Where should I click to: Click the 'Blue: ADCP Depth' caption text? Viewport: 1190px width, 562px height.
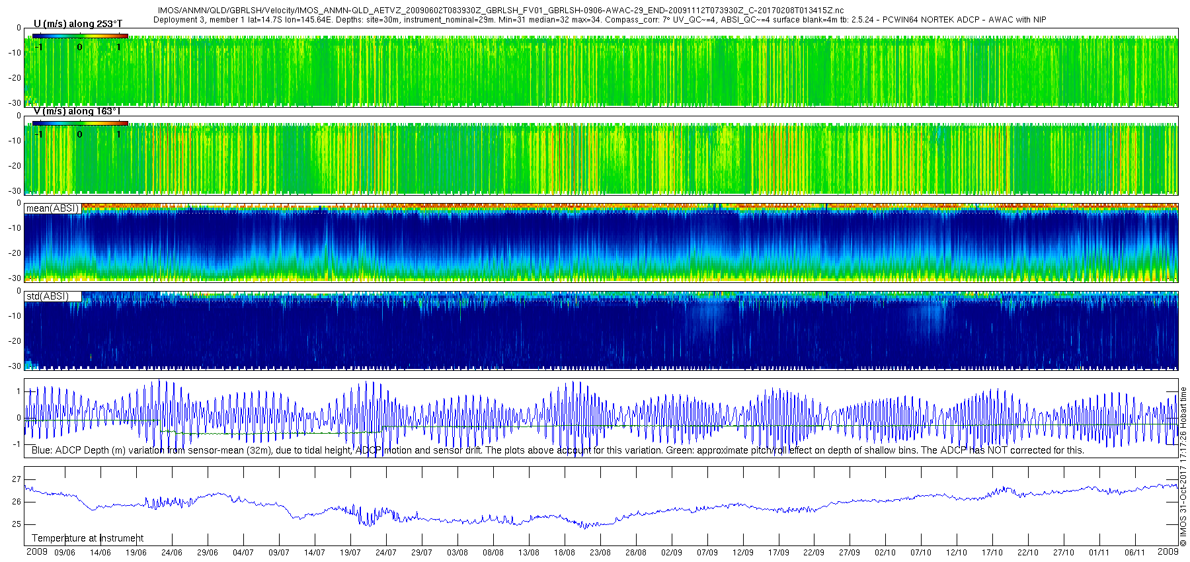[557, 450]
